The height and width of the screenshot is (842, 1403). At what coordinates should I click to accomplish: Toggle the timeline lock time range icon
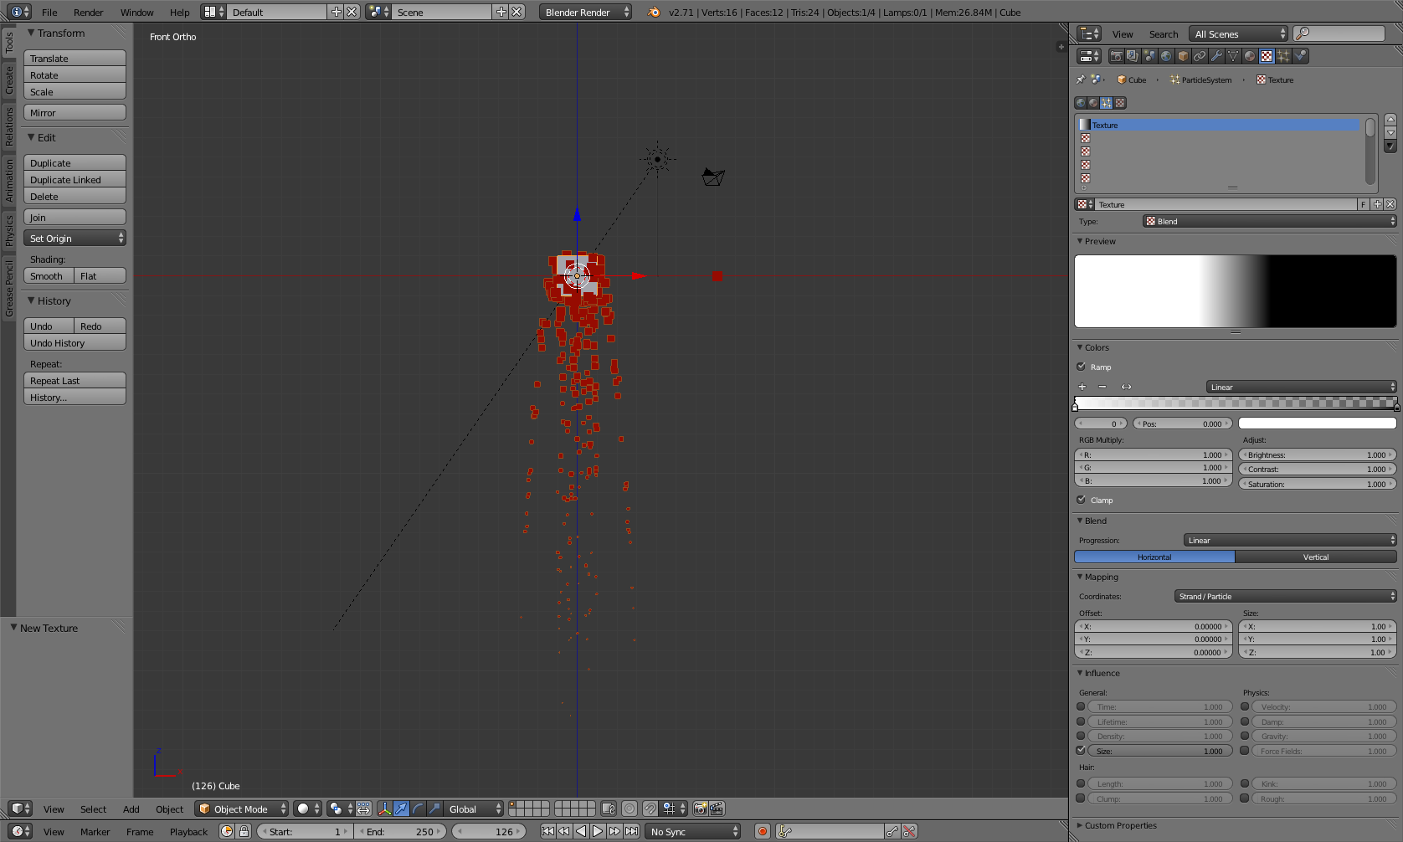coord(244,831)
